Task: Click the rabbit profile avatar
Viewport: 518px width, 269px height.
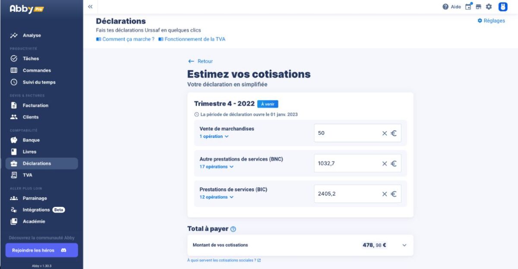Action: (503, 7)
